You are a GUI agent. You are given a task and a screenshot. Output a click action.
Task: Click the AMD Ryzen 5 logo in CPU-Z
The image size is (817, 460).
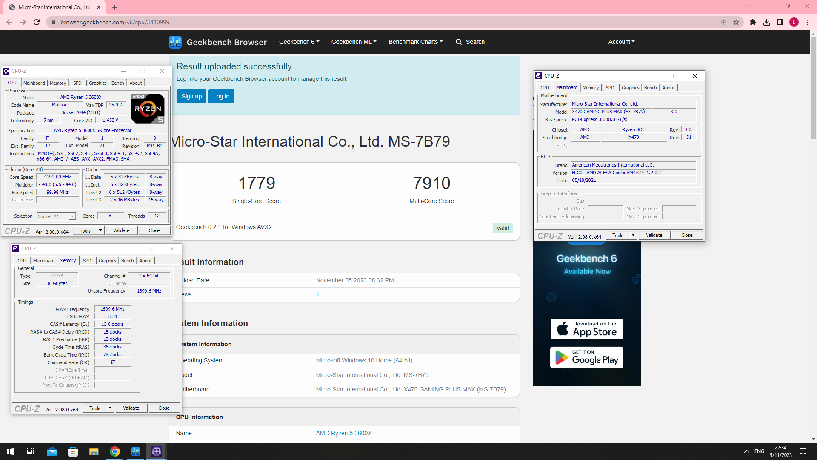[148, 109]
